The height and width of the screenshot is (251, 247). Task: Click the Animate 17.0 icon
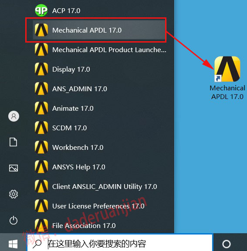(x=41, y=108)
